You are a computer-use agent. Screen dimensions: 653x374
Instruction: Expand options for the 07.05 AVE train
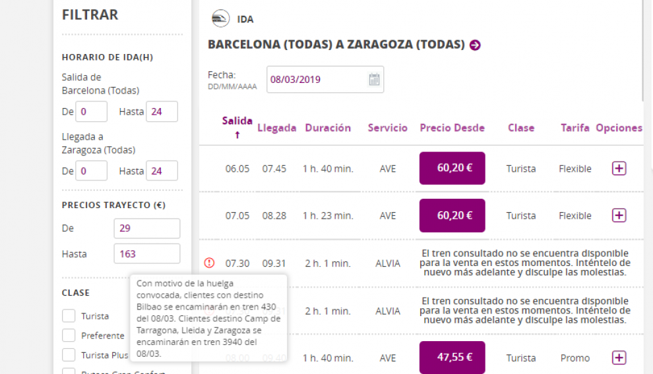point(619,215)
